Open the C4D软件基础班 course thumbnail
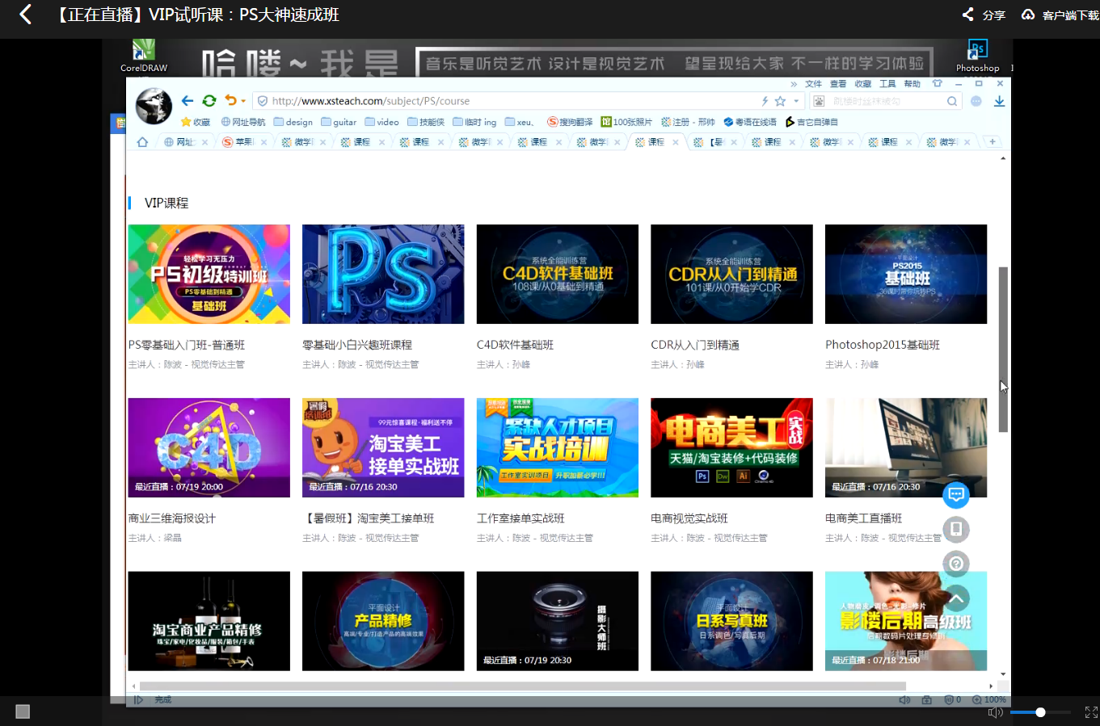 558,274
